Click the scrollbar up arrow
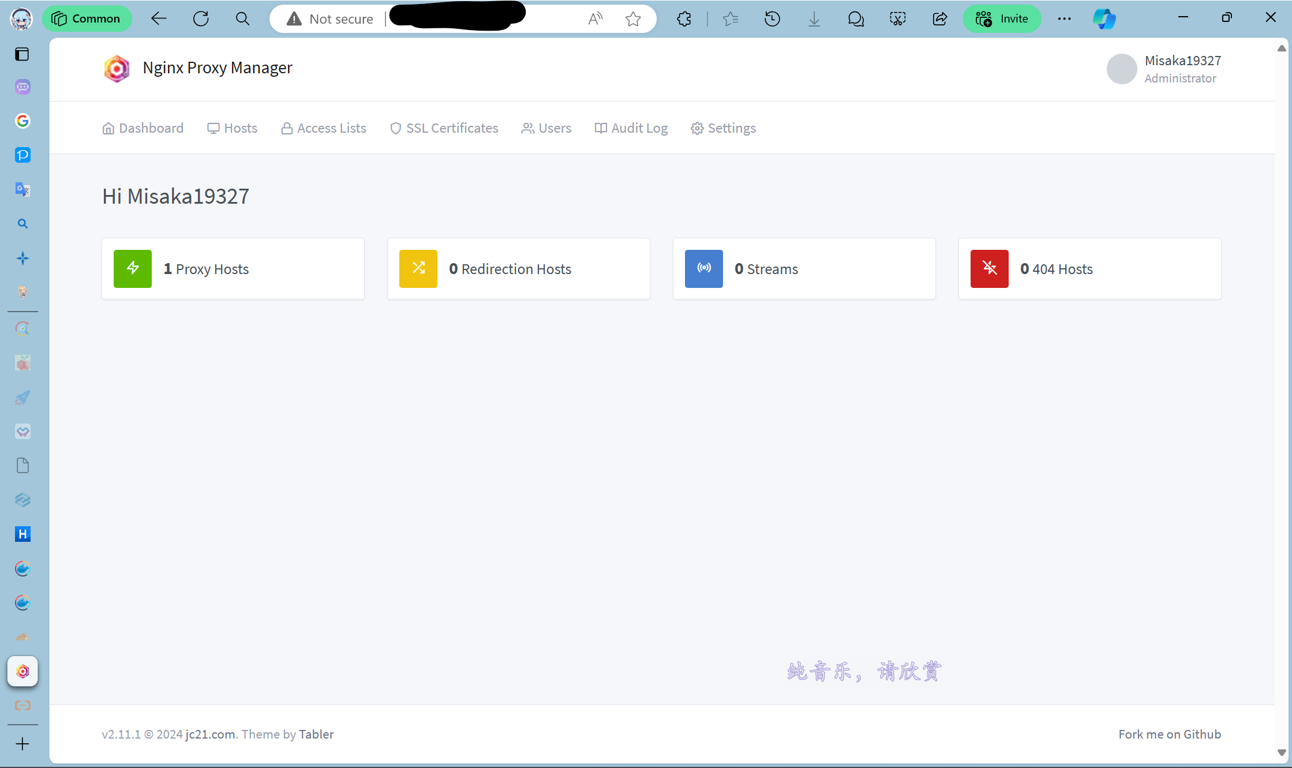1292x768 pixels. click(x=1282, y=48)
